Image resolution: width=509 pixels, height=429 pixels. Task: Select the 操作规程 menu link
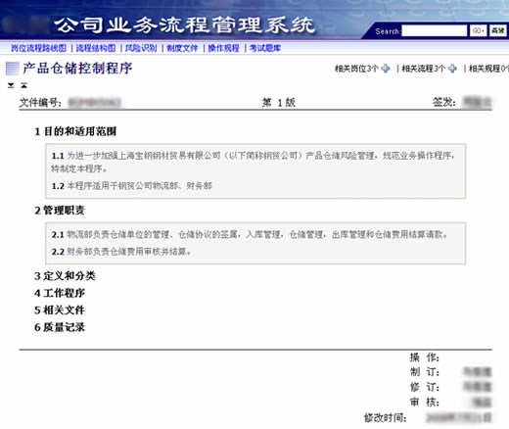(x=224, y=48)
